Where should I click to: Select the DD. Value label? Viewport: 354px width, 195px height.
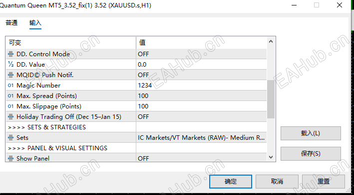30,65
